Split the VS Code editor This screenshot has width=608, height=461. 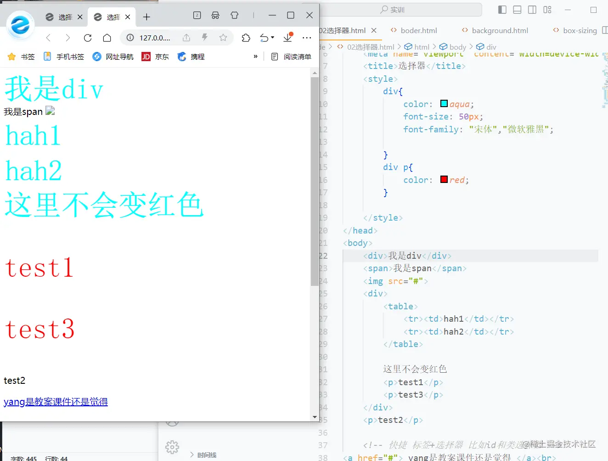point(604,30)
